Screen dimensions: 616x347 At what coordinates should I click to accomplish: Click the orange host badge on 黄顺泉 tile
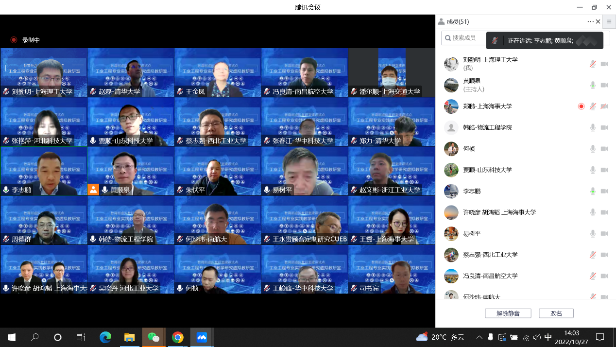(x=93, y=190)
